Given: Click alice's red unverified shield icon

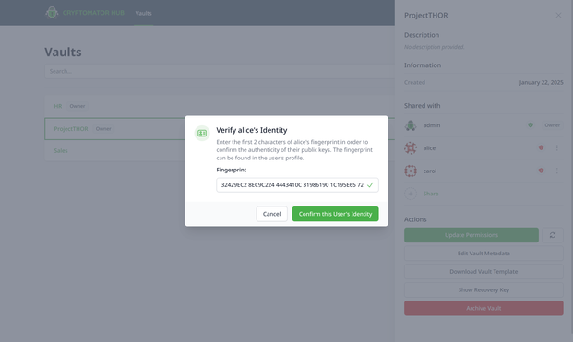Looking at the screenshot, I should tap(541, 147).
